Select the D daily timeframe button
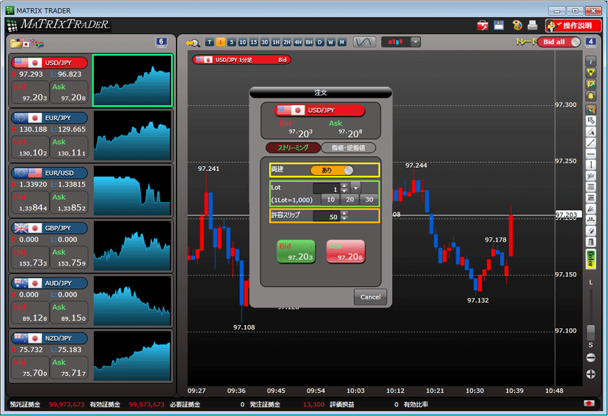Image resolution: width=608 pixels, height=416 pixels. pyautogui.click(x=320, y=42)
